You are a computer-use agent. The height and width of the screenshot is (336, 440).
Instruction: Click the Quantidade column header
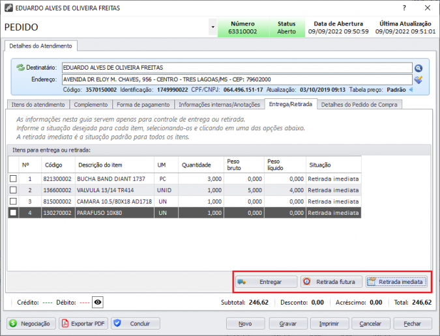tap(201, 165)
